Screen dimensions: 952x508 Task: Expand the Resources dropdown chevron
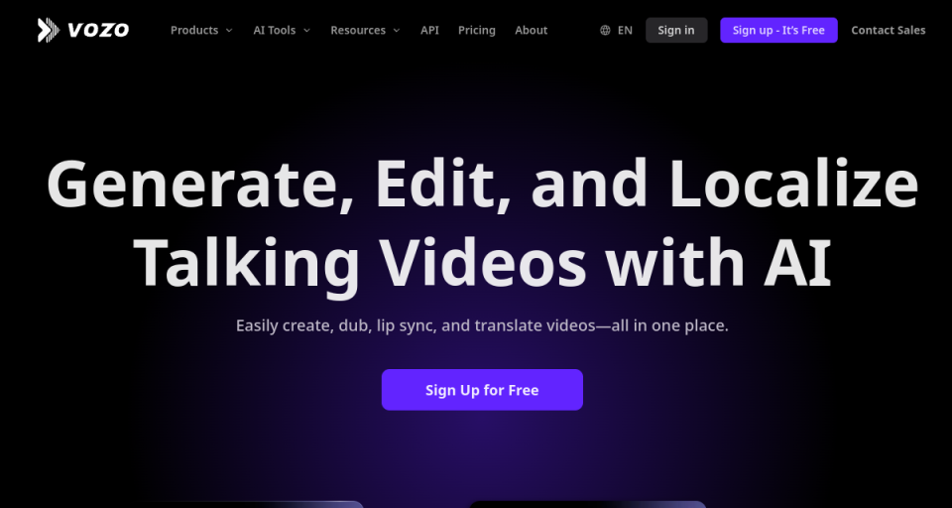pyautogui.click(x=397, y=31)
